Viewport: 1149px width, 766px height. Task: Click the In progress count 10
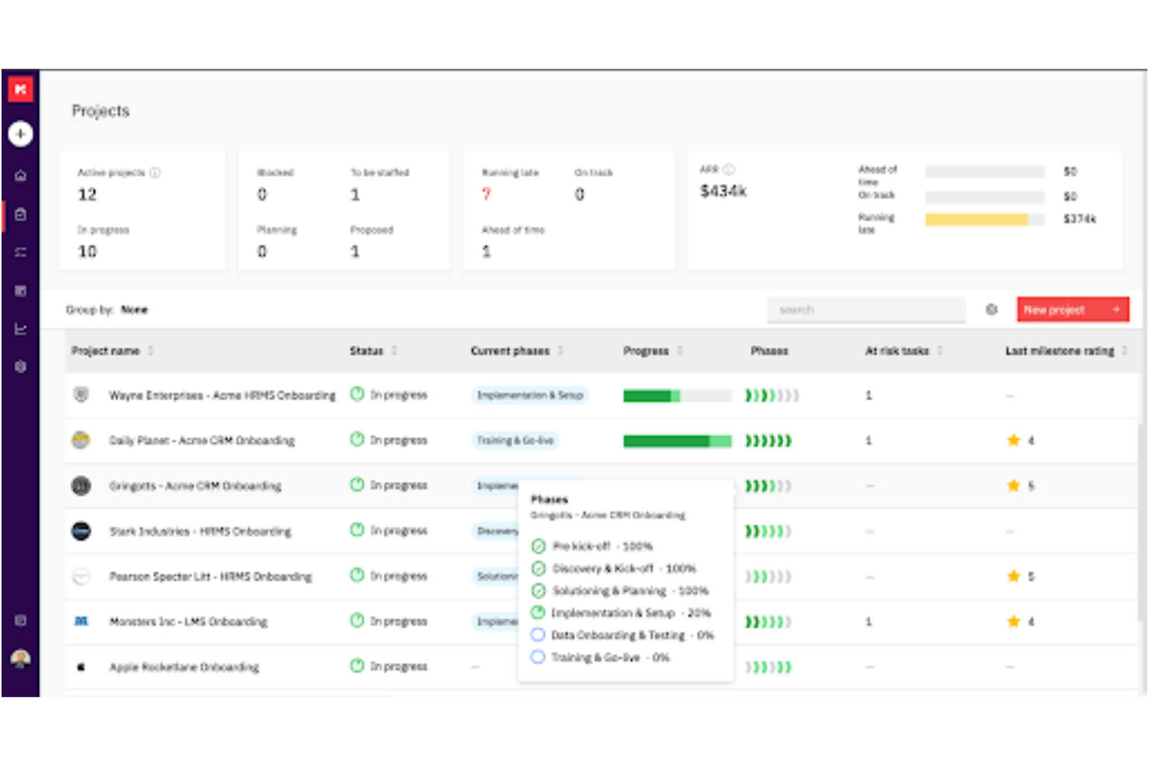(x=87, y=251)
